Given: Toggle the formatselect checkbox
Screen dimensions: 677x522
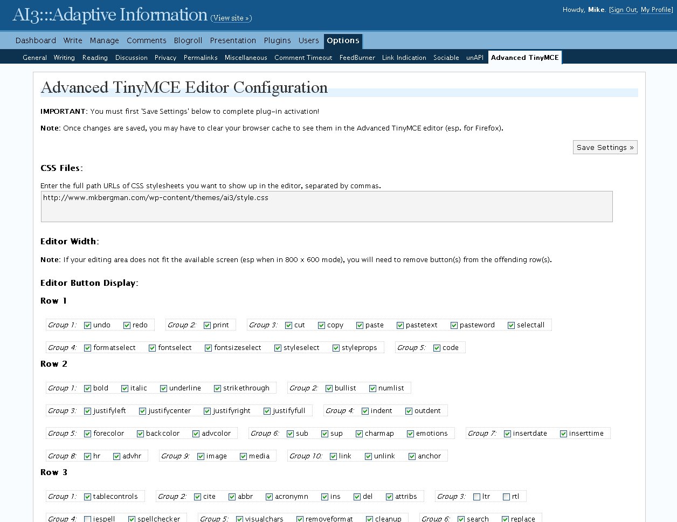Looking at the screenshot, I should [x=87, y=348].
